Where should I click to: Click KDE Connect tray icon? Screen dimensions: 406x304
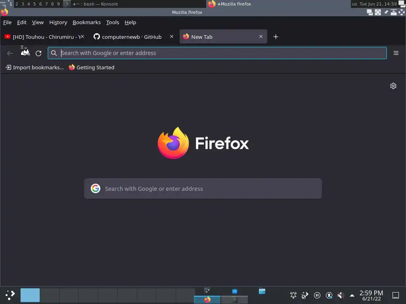tap(305, 295)
